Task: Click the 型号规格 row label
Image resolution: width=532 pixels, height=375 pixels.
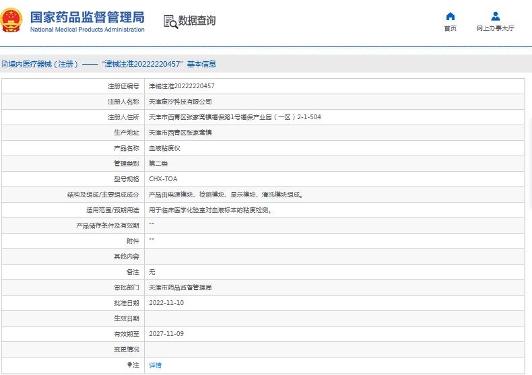Action: 127,179
